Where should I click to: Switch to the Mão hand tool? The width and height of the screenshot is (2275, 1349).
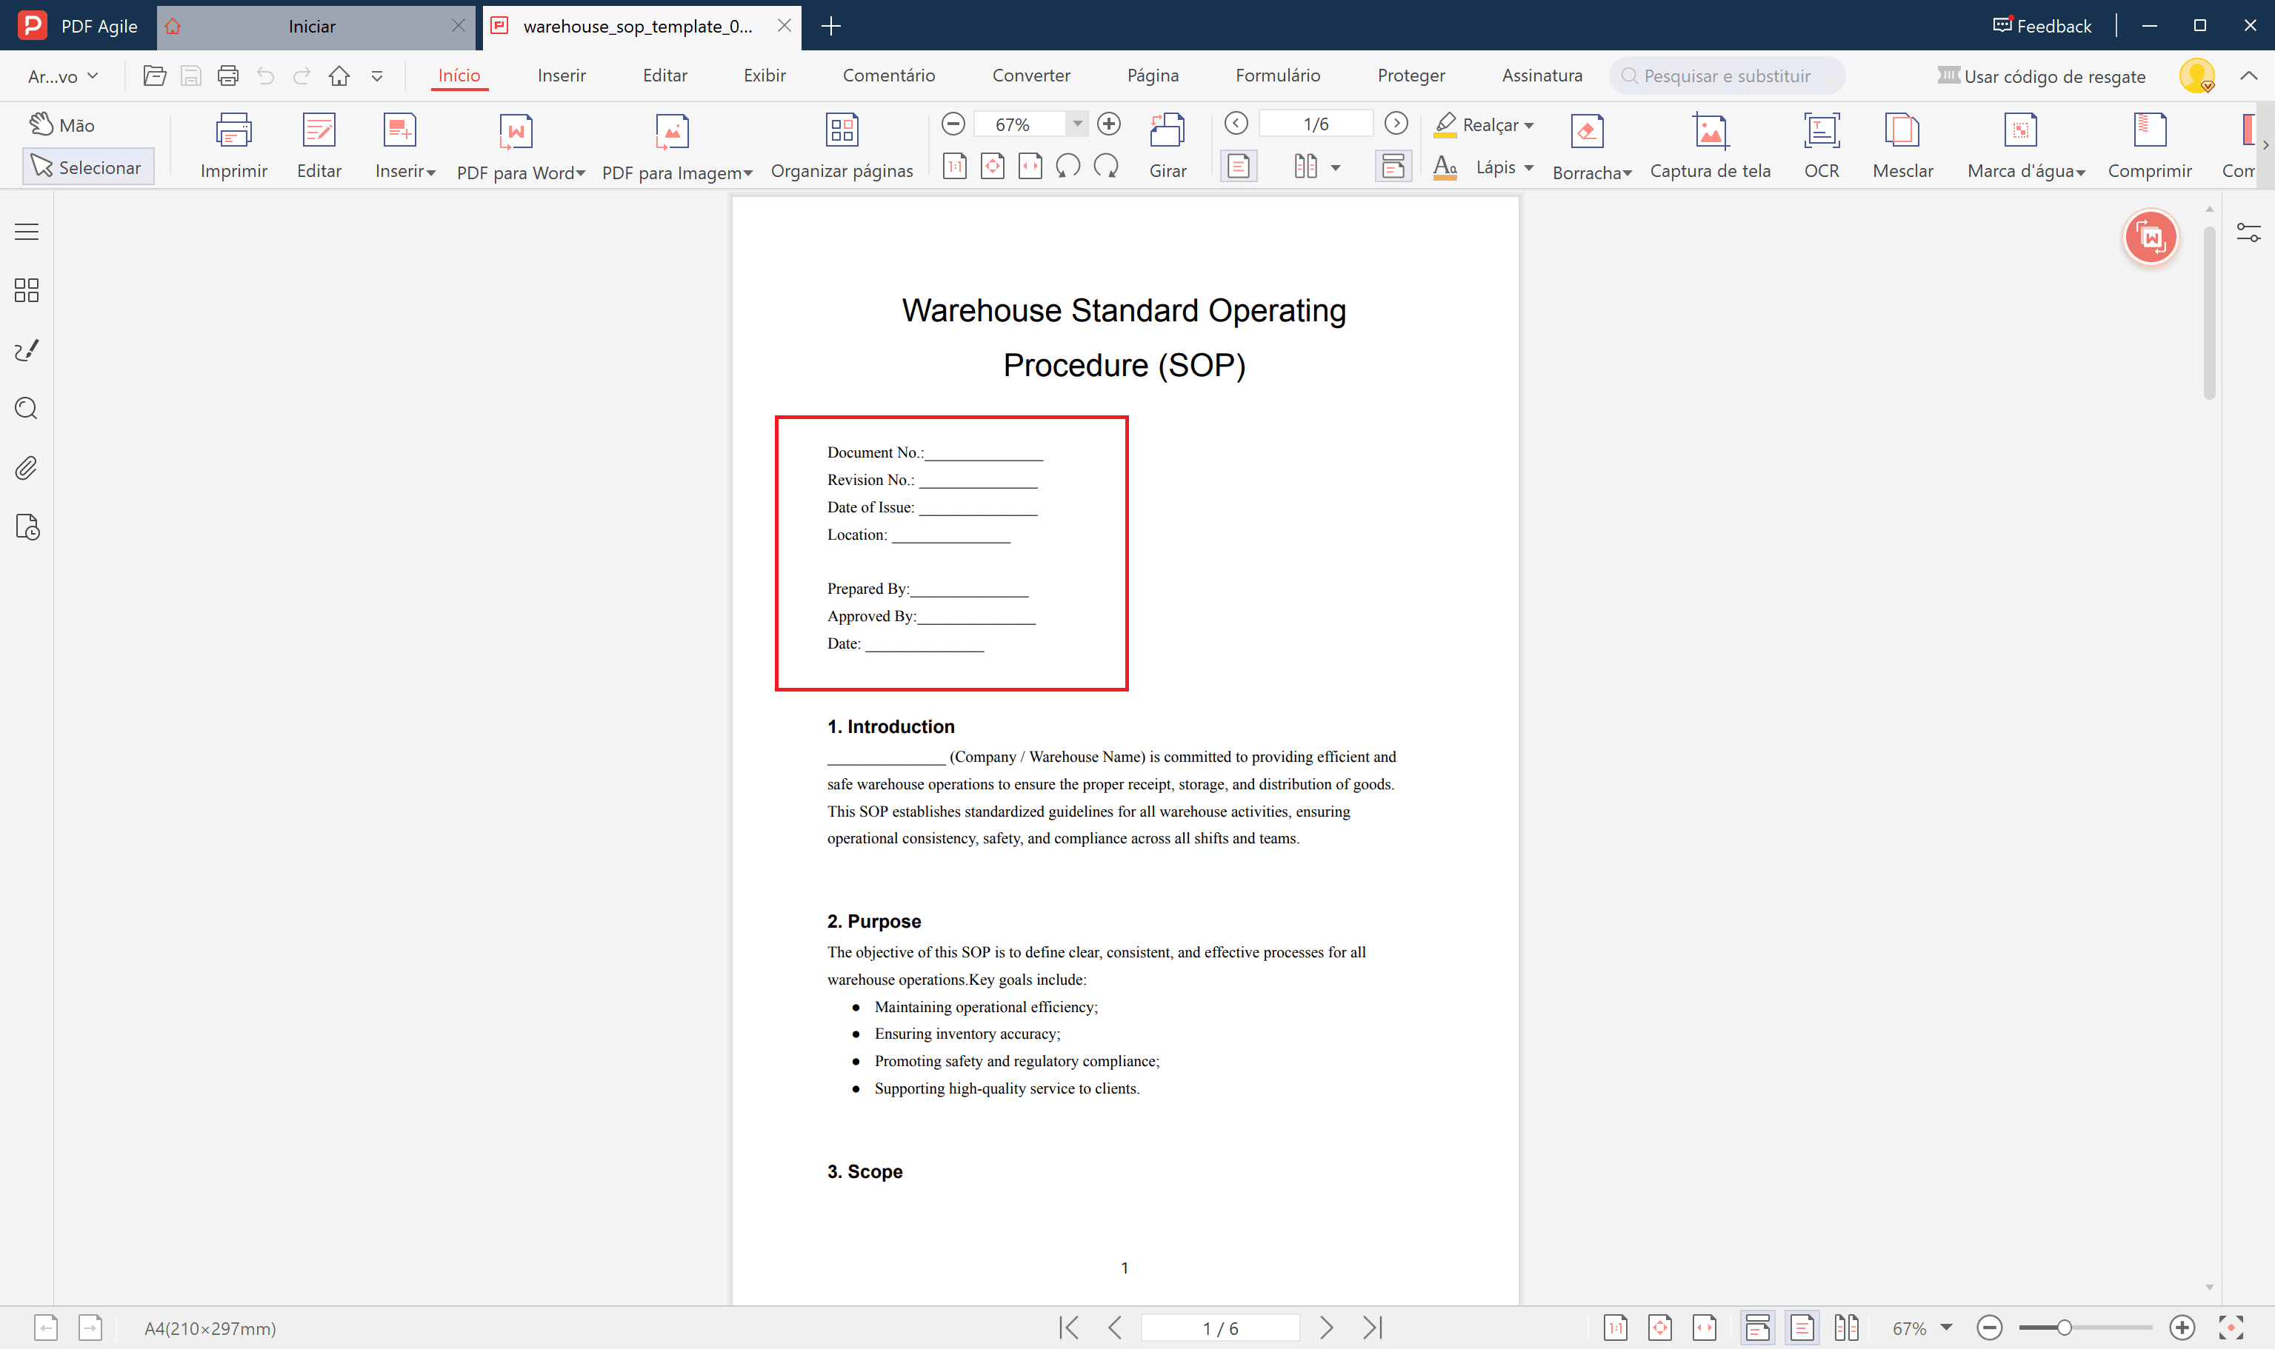(x=61, y=124)
